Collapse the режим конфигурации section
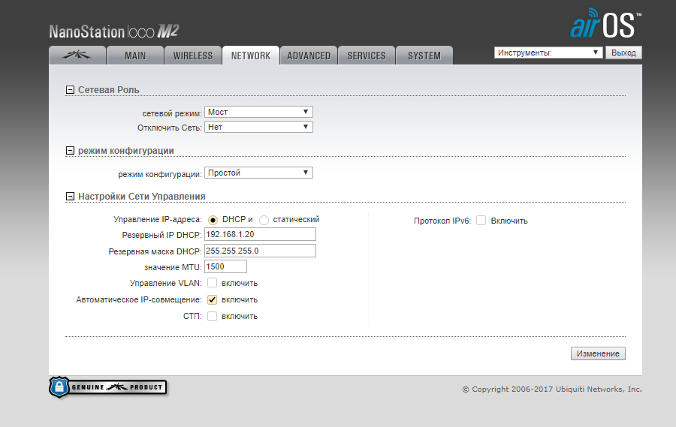The image size is (676, 427). click(x=70, y=150)
